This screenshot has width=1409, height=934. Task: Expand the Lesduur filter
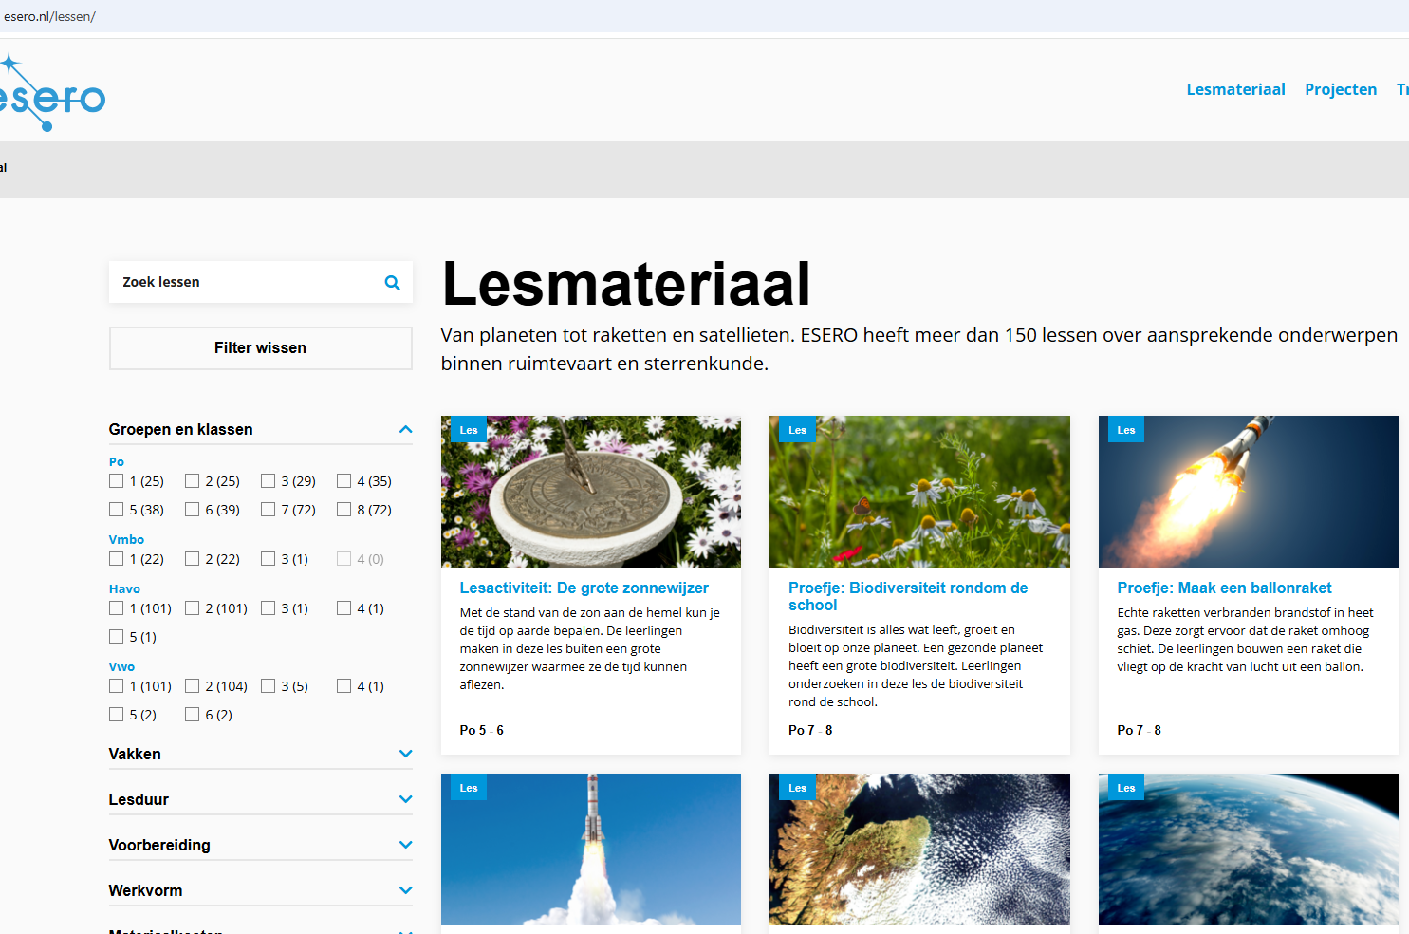[405, 800]
